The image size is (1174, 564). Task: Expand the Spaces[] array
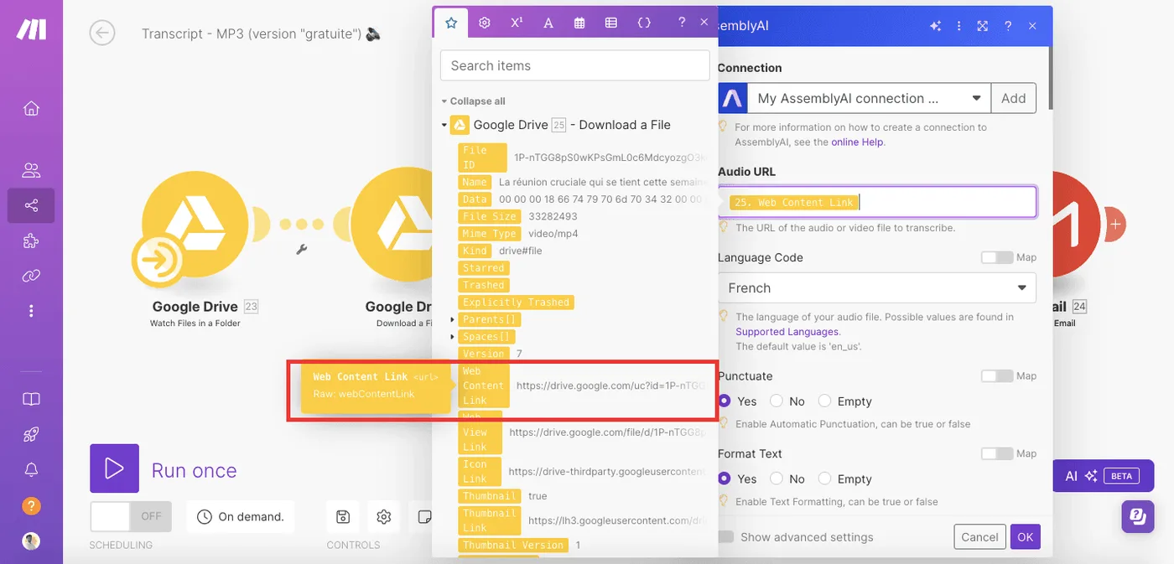pos(453,337)
